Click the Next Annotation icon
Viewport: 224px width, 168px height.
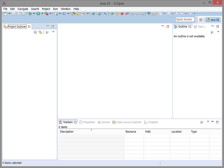pos(160,14)
